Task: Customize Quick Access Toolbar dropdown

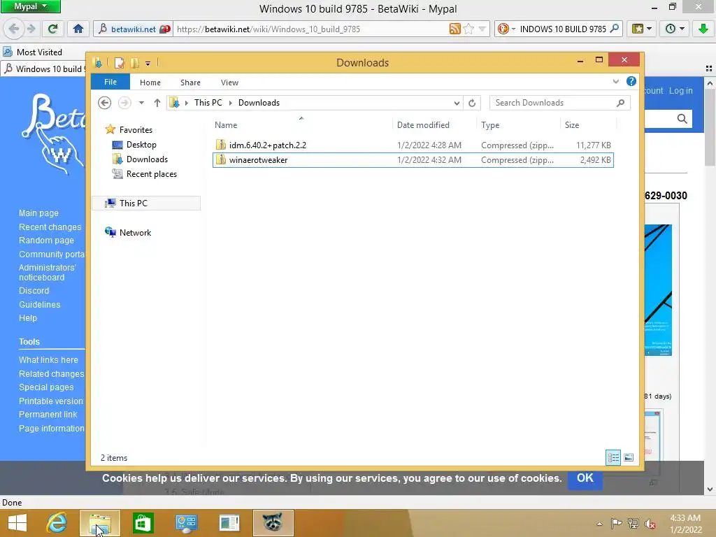Action: point(148,63)
